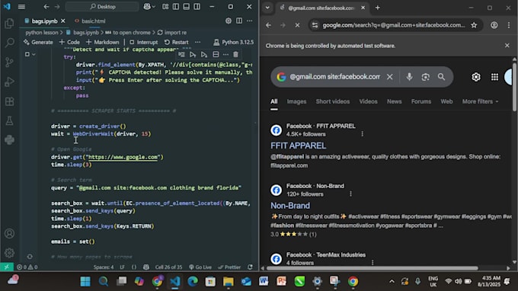Run cell by line icon
518x291 pixels.
click(x=181, y=55)
